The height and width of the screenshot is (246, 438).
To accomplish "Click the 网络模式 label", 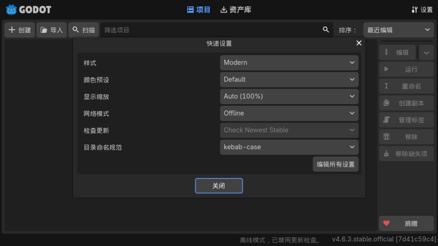I will click(96, 114).
